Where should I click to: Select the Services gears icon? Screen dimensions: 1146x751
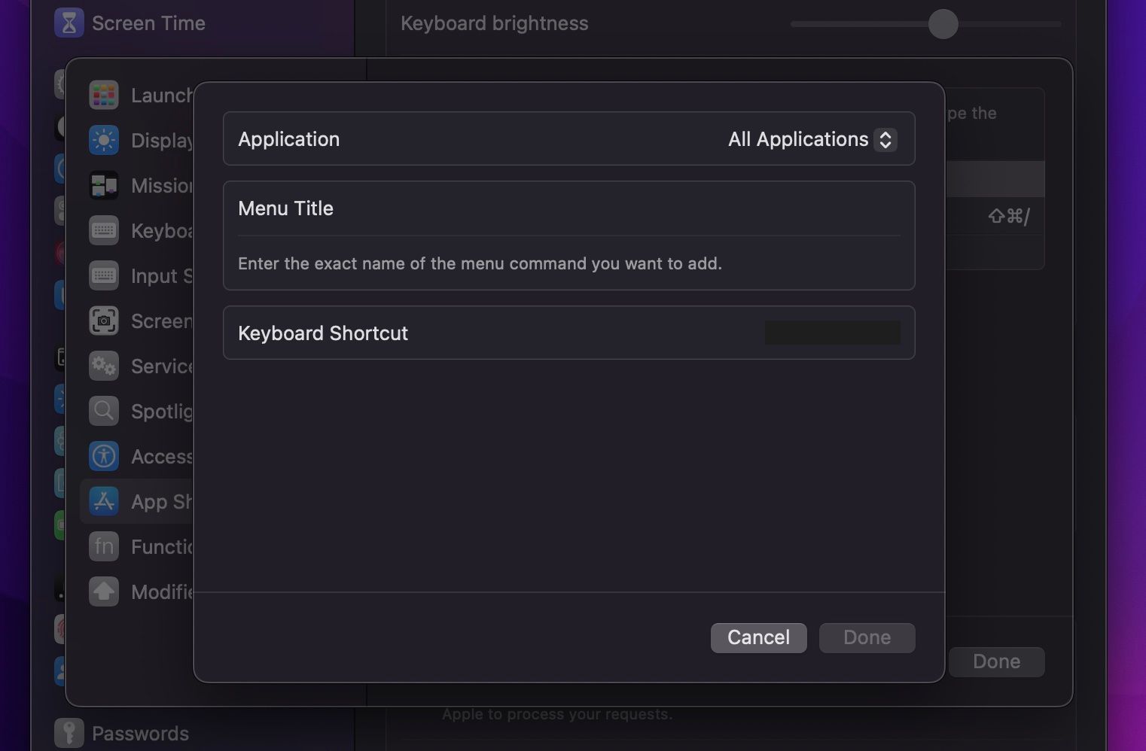tap(103, 366)
